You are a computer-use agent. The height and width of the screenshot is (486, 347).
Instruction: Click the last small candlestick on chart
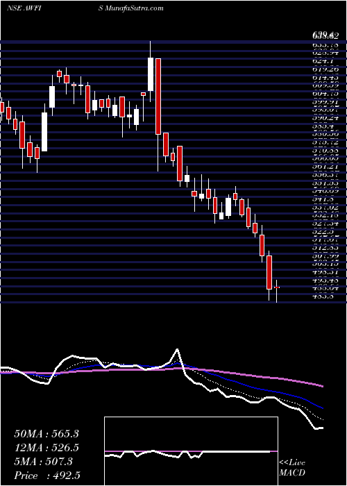[277, 287]
